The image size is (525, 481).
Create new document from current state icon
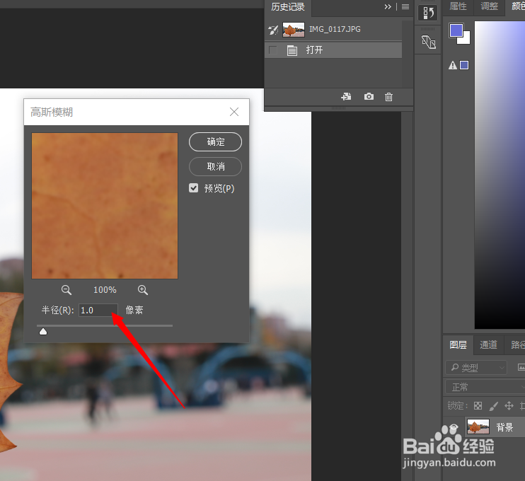[346, 97]
